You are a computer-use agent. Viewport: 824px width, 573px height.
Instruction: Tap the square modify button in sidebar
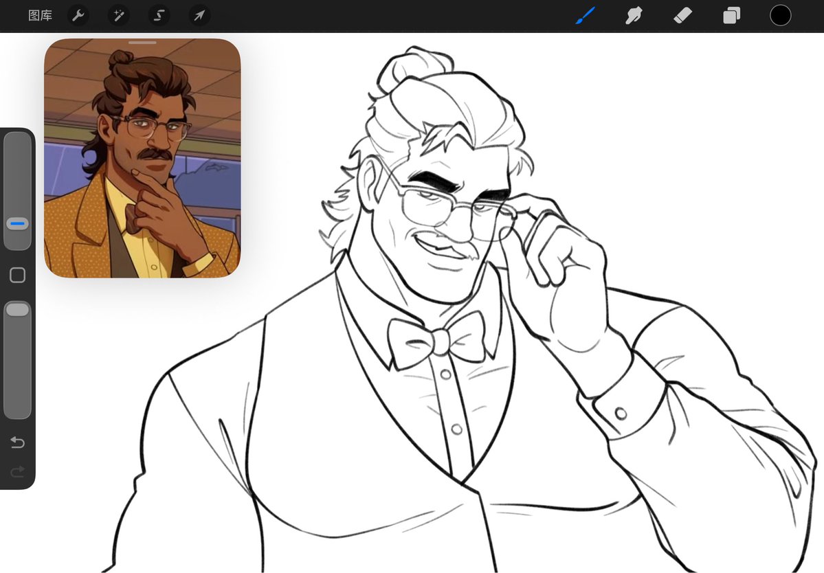point(17,275)
